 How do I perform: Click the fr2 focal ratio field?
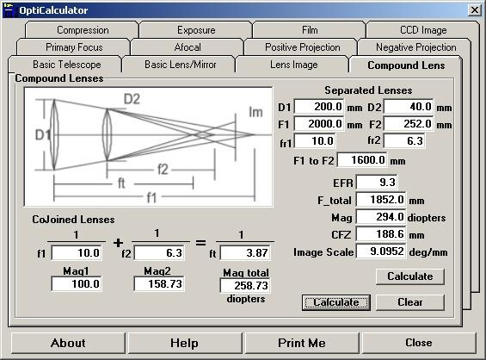click(404, 141)
